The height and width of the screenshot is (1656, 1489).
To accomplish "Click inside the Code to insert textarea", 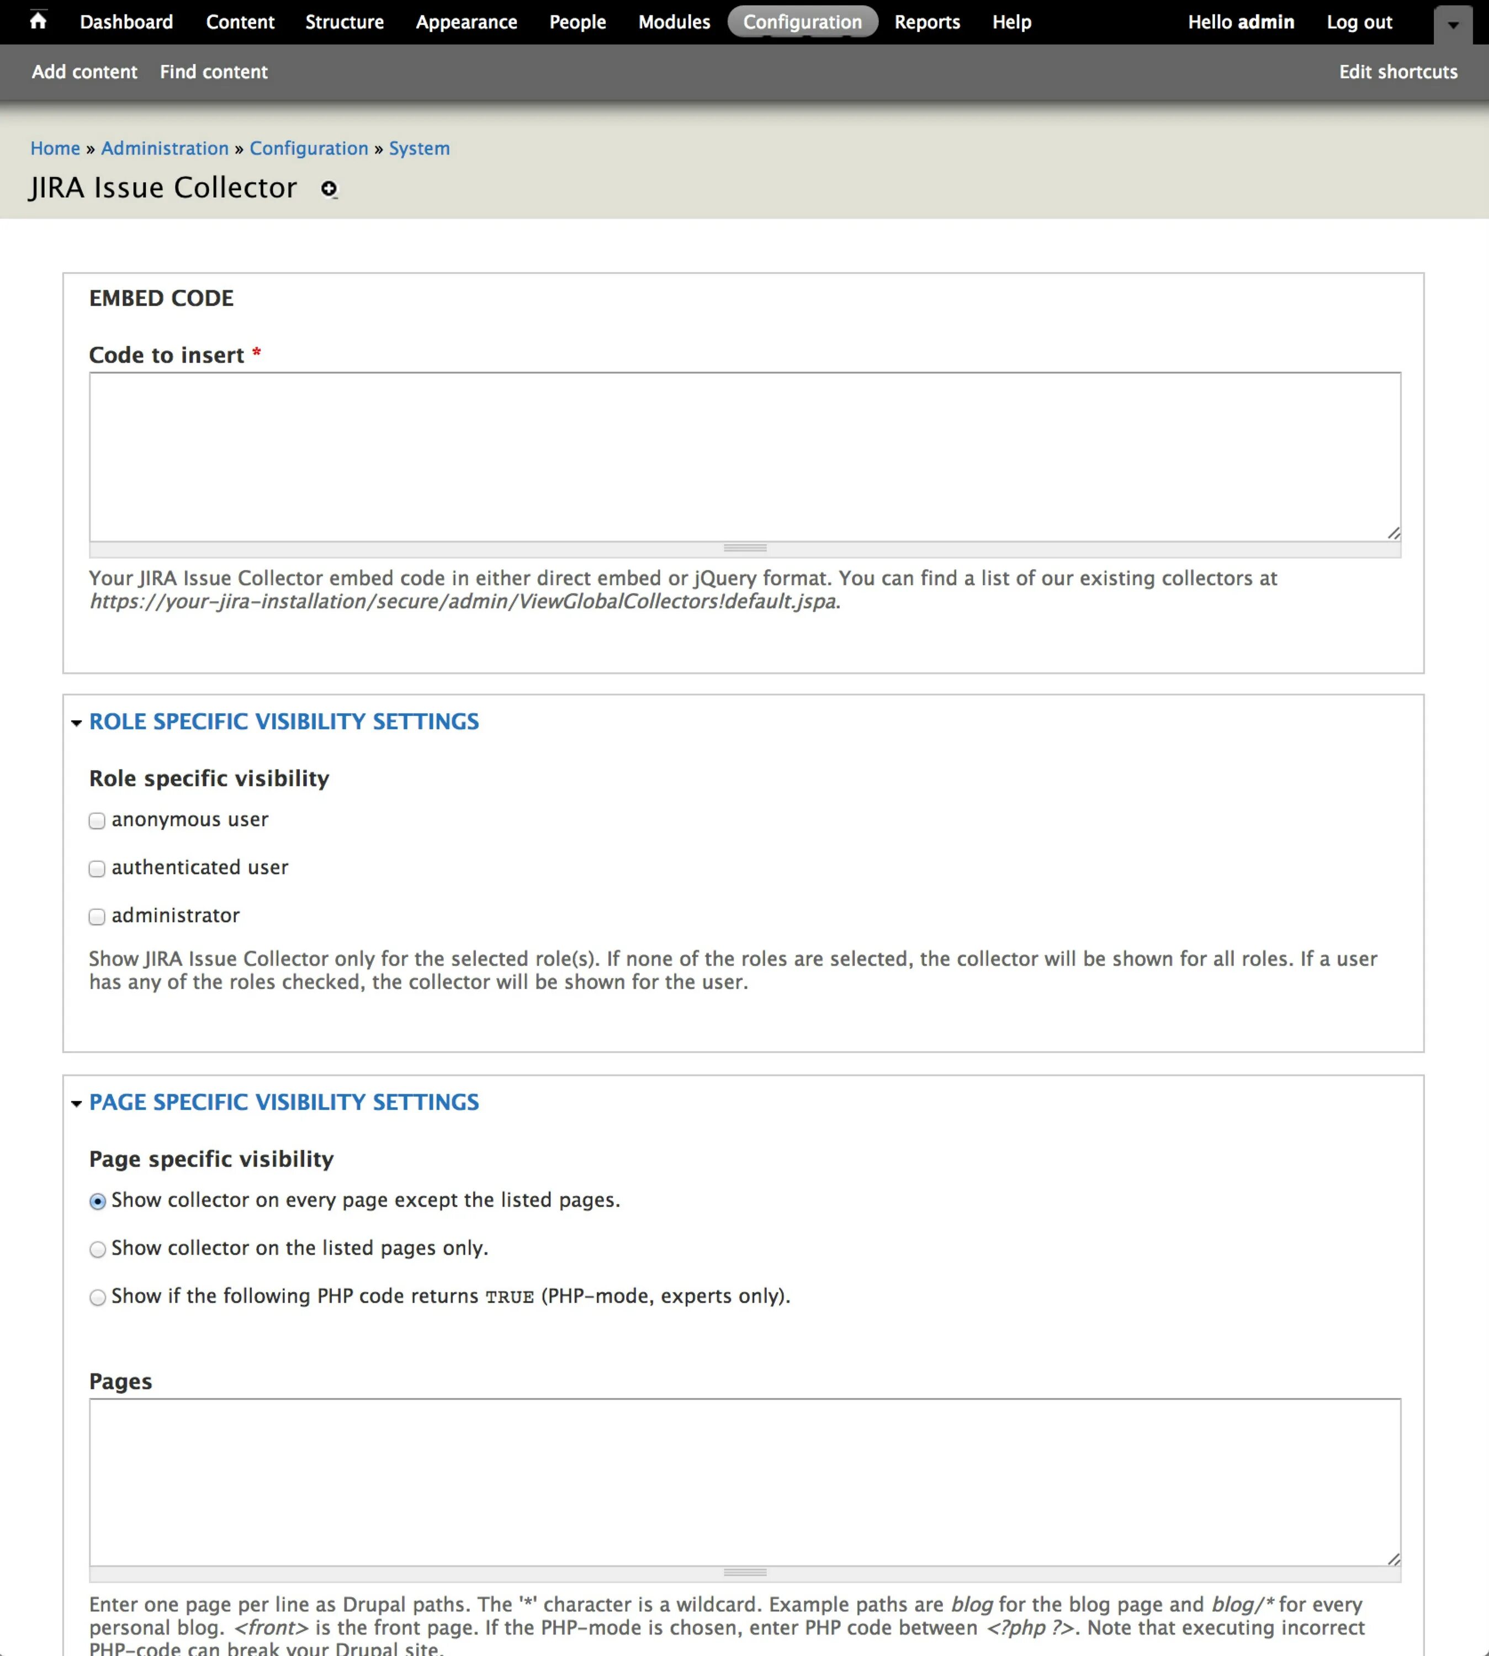I will 744,457.
